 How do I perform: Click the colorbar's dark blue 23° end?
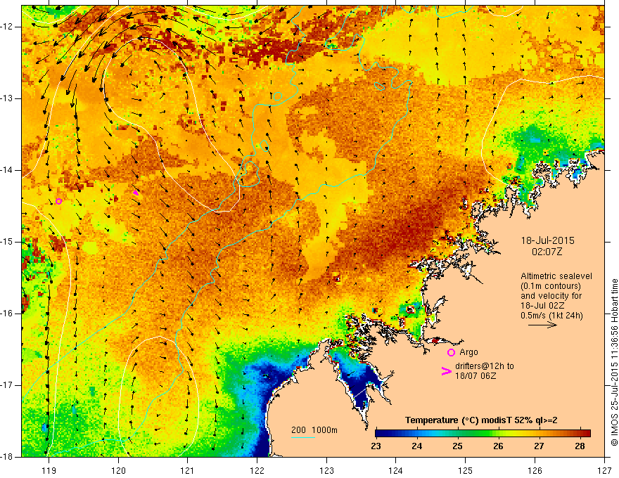click(379, 434)
